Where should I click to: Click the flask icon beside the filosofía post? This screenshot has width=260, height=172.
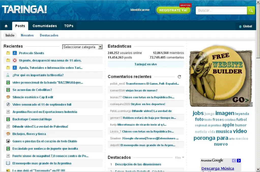pos(8,75)
